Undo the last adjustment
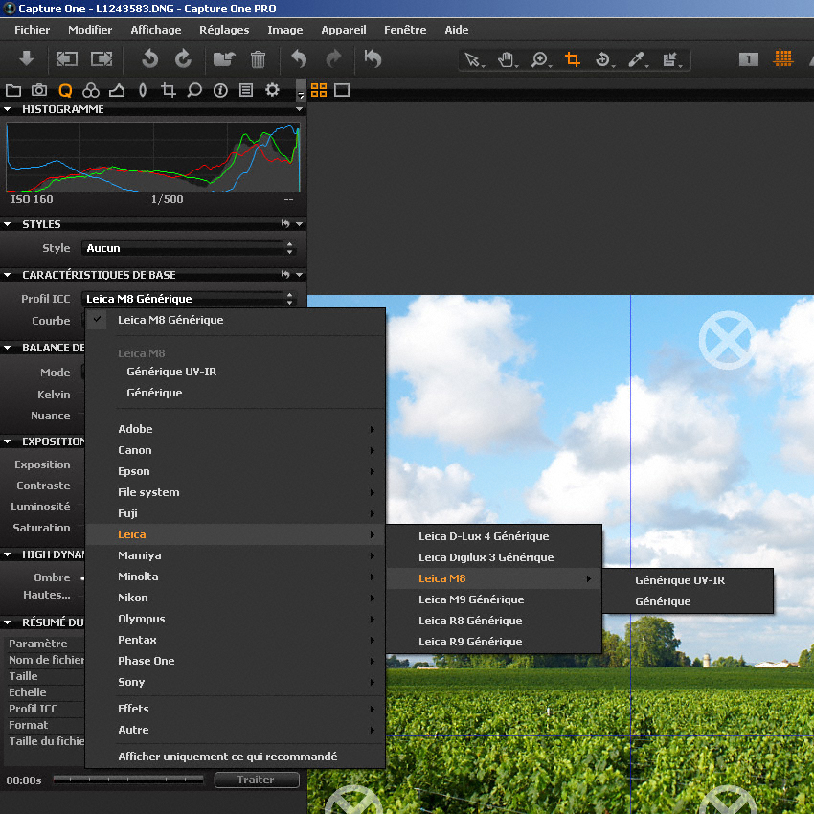 [299, 58]
